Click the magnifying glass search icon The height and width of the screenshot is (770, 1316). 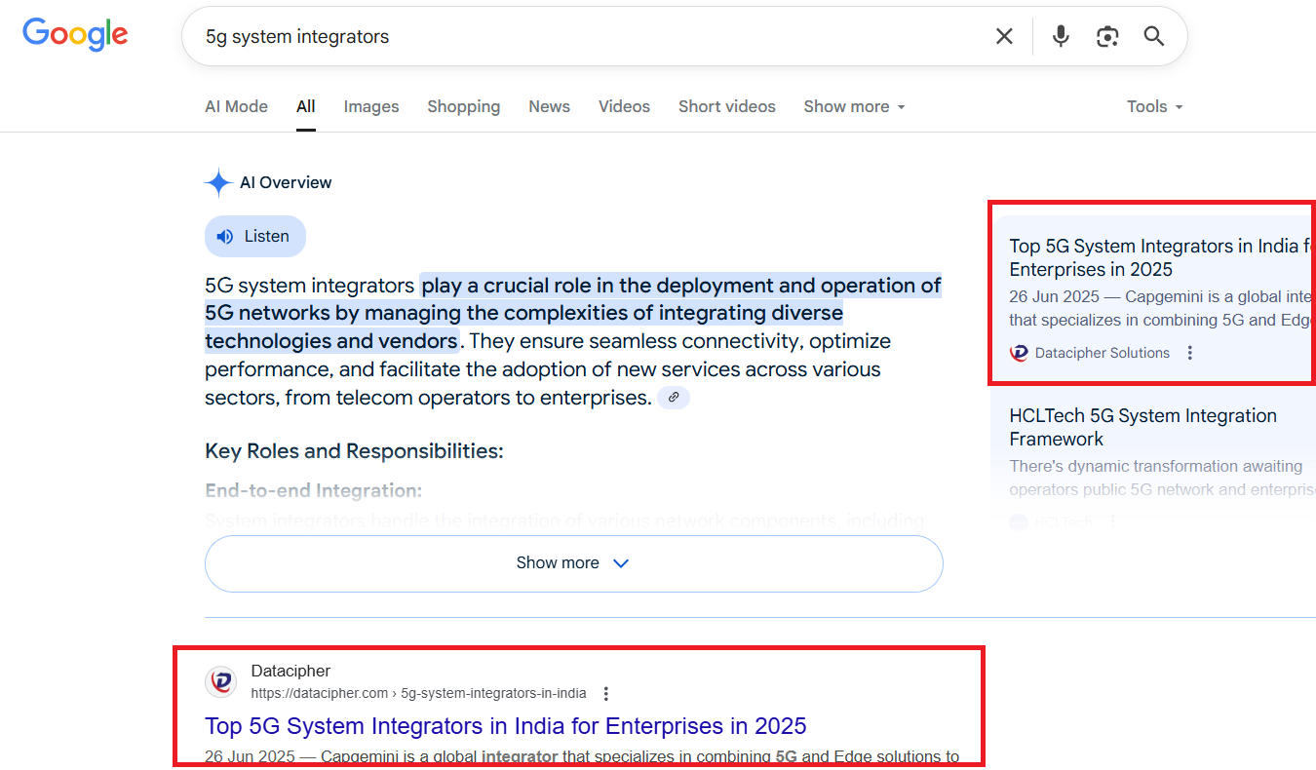(x=1154, y=36)
